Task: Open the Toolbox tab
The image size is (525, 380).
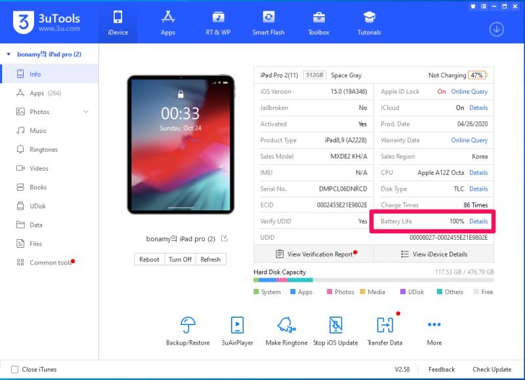Action: point(318,23)
